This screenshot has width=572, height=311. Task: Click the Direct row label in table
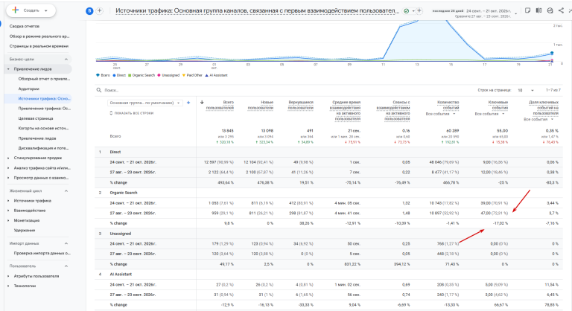click(115, 152)
